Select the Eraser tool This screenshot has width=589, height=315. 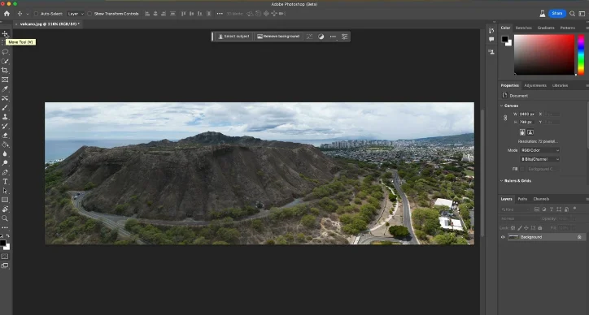pos(5,136)
